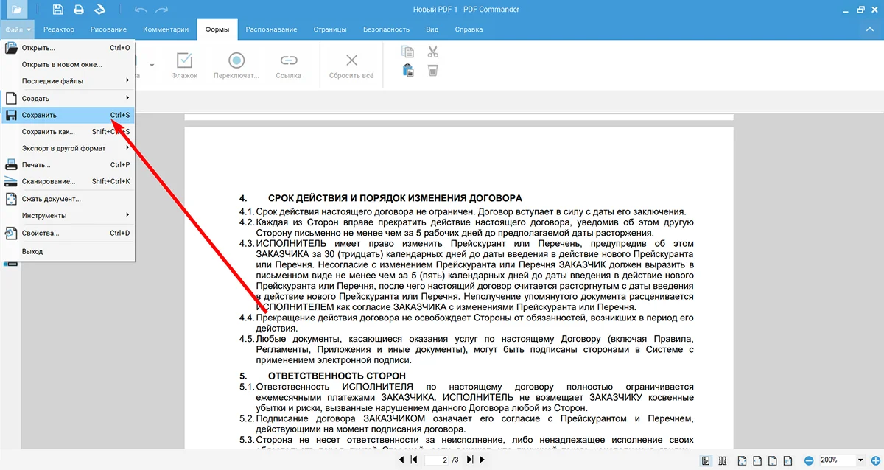Go to next page arrow

[x=483, y=460]
